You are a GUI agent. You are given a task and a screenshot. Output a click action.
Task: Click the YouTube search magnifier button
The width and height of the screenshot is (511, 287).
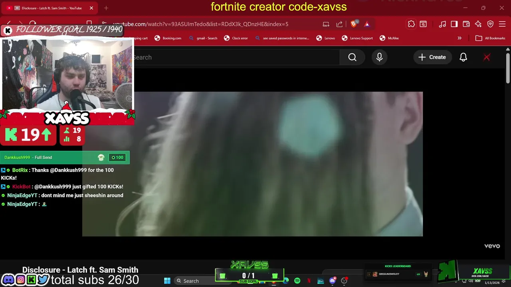pos(352,57)
